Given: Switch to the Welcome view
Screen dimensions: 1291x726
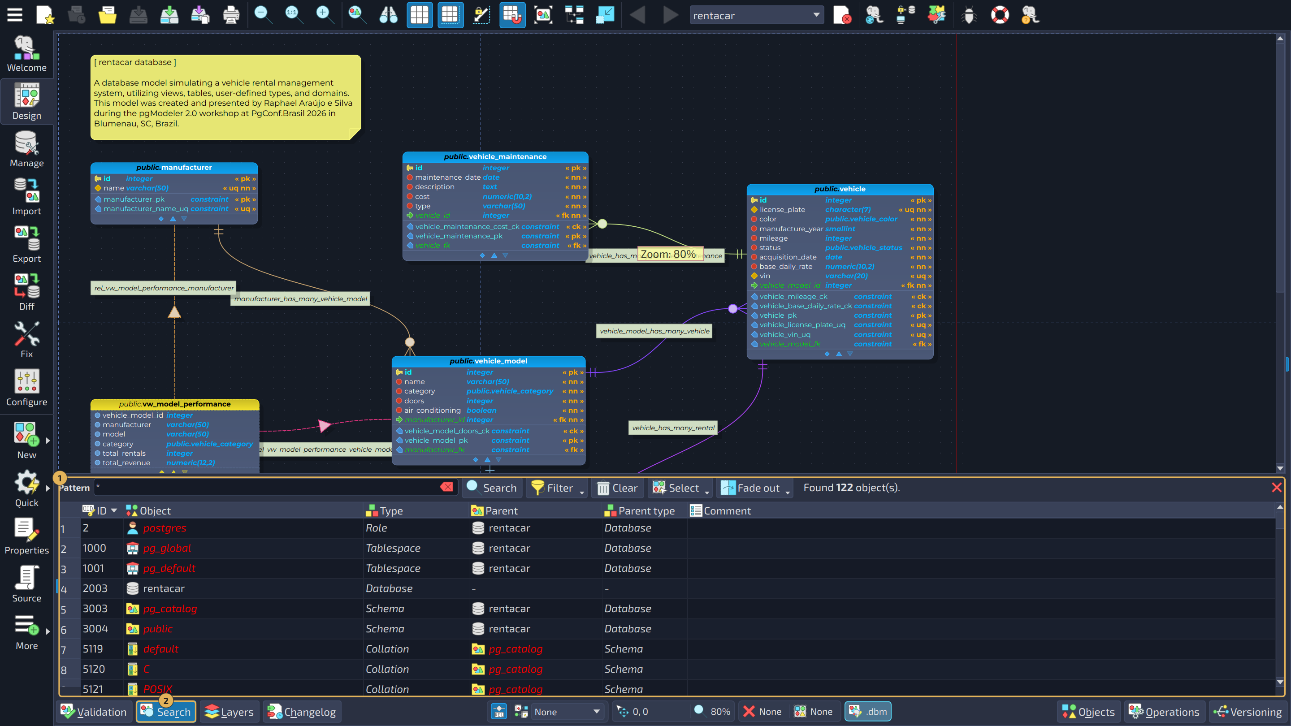Looking at the screenshot, I should coord(26,54).
